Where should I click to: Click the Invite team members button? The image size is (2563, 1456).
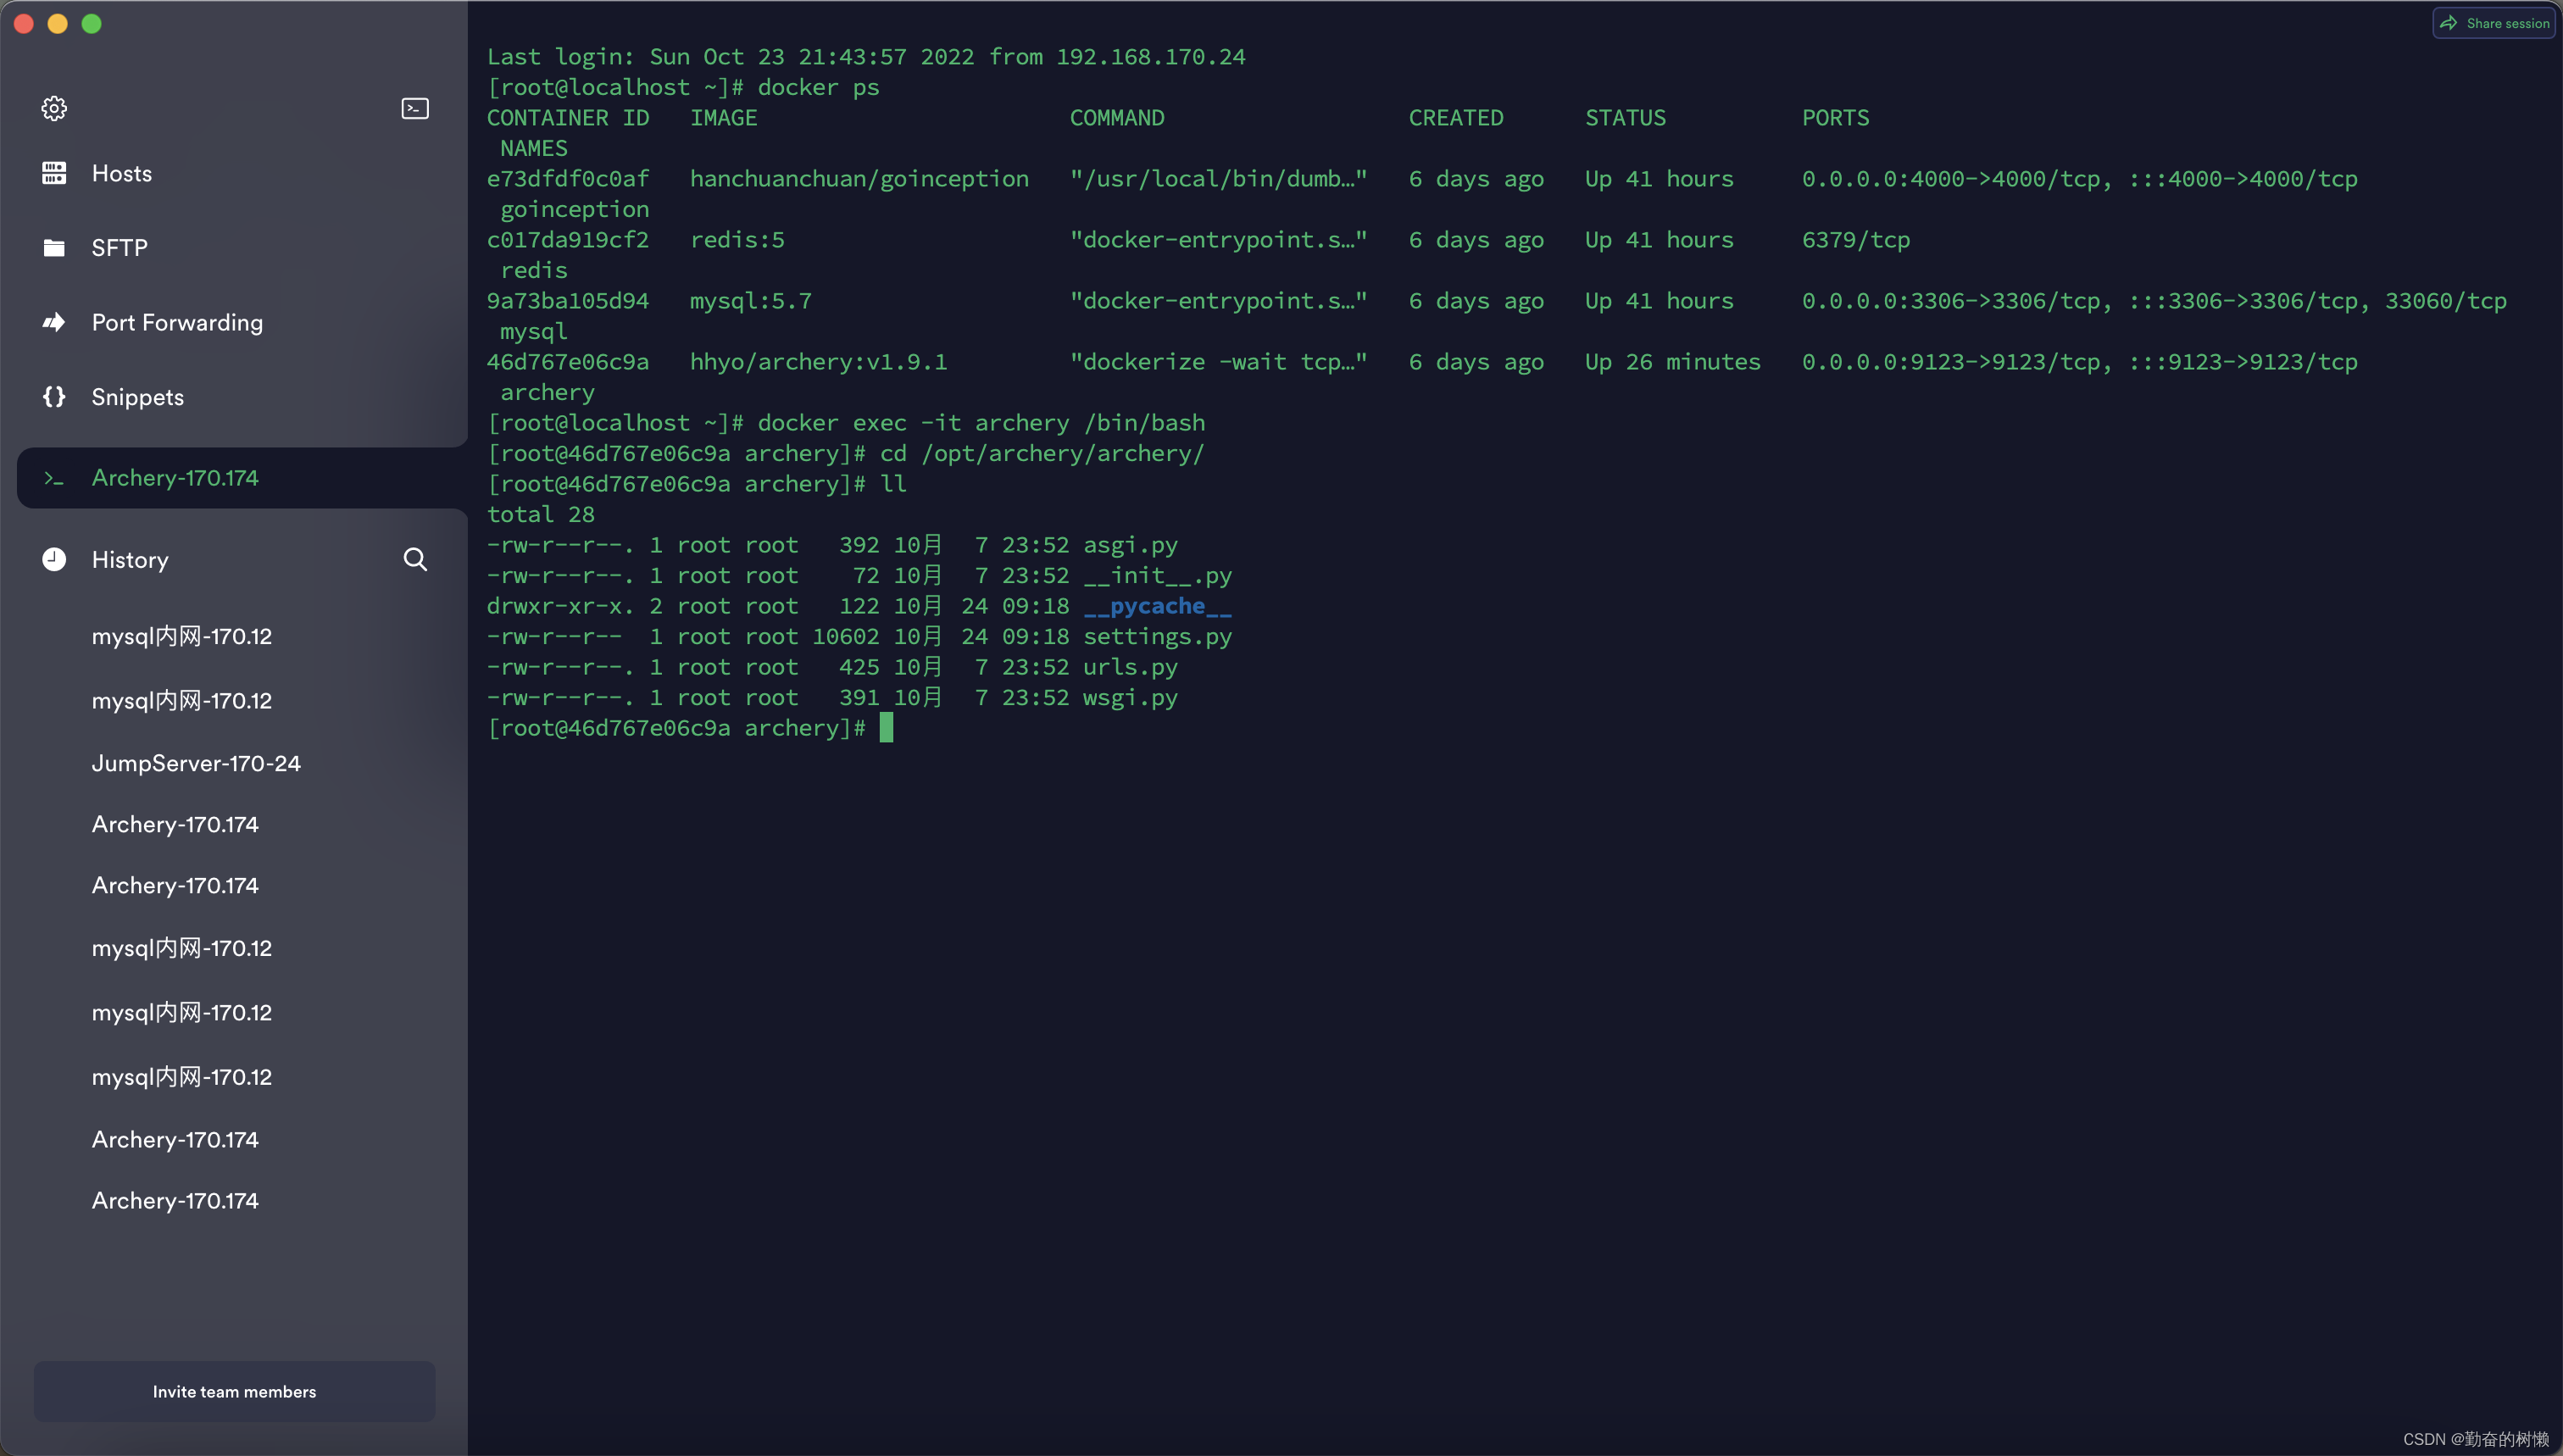click(233, 1391)
